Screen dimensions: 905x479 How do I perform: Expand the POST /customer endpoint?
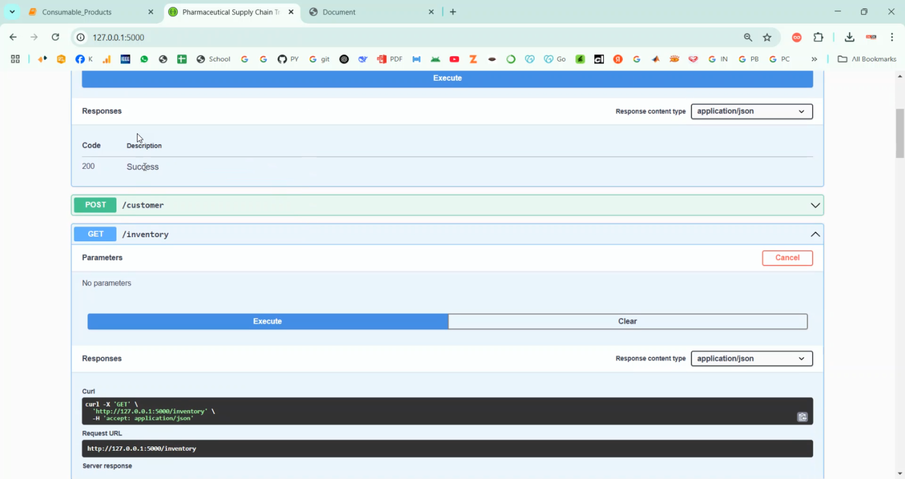pos(448,205)
